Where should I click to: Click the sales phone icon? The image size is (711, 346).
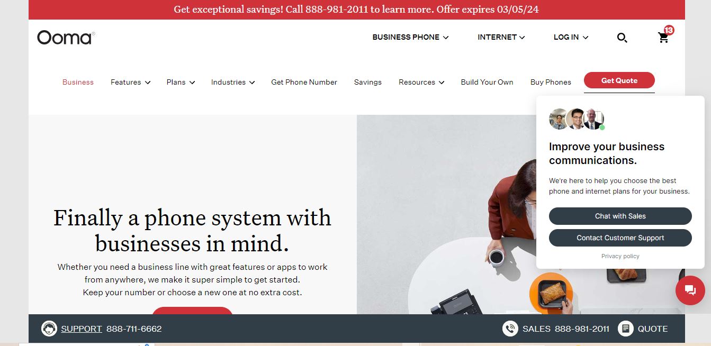click(510, 329)
